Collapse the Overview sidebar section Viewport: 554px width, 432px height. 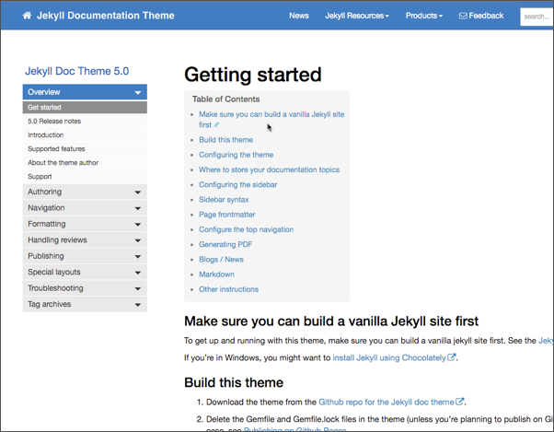coord(85,92)
